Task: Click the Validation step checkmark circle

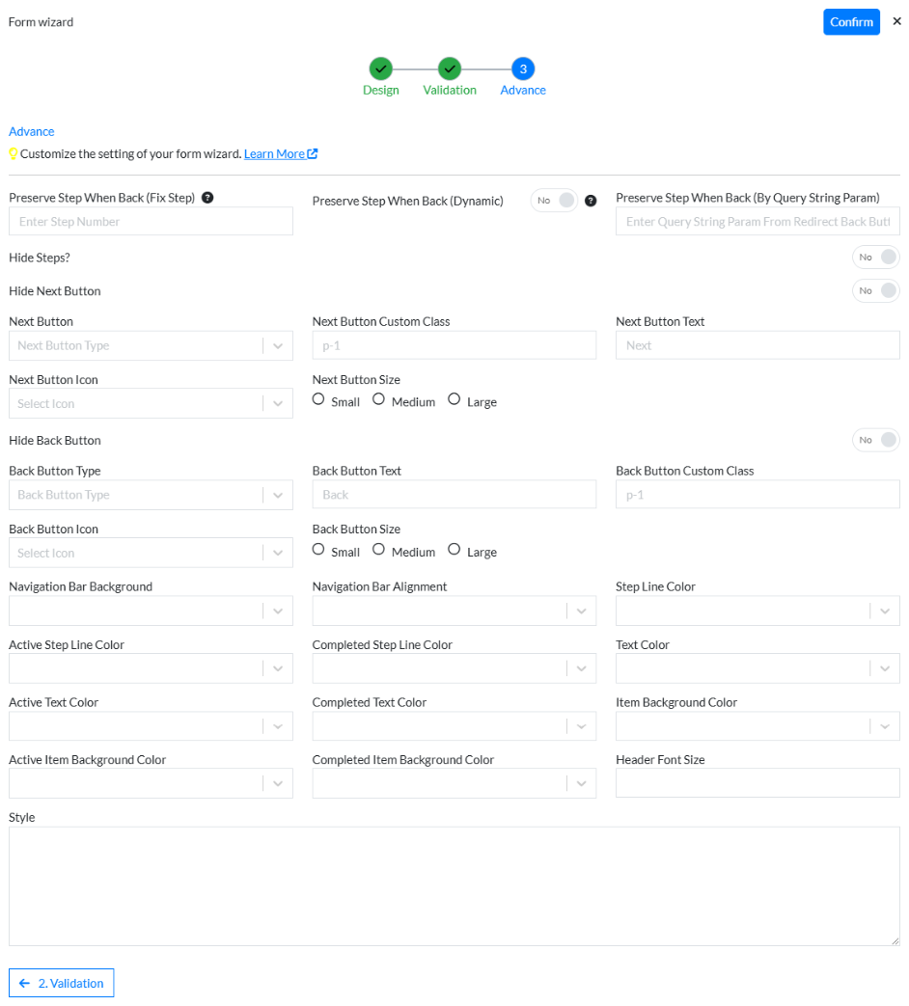Action: 449,68
